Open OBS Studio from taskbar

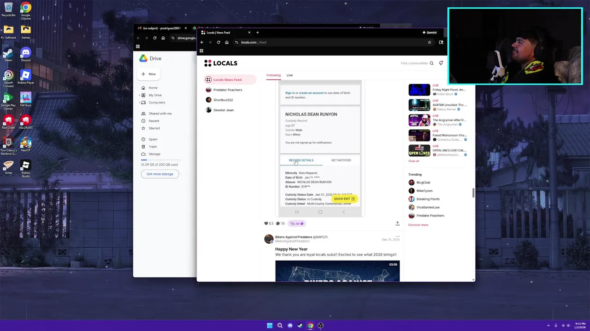(320, 325)
